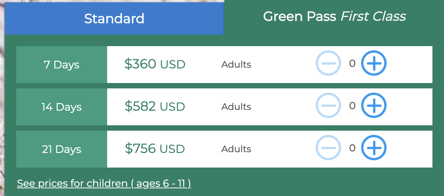Click quantity value in 14 Days row
Screen dimensions: 444x196
[x=352, y=106]
